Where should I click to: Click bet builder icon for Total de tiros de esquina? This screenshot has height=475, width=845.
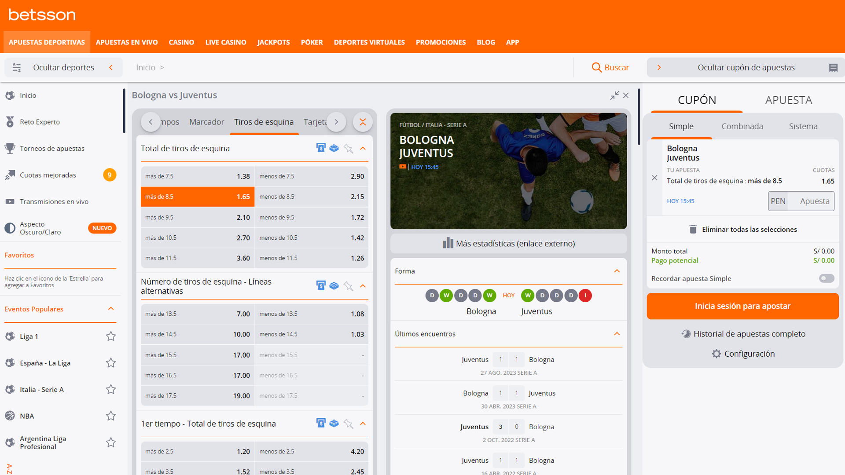pos(334,148)
